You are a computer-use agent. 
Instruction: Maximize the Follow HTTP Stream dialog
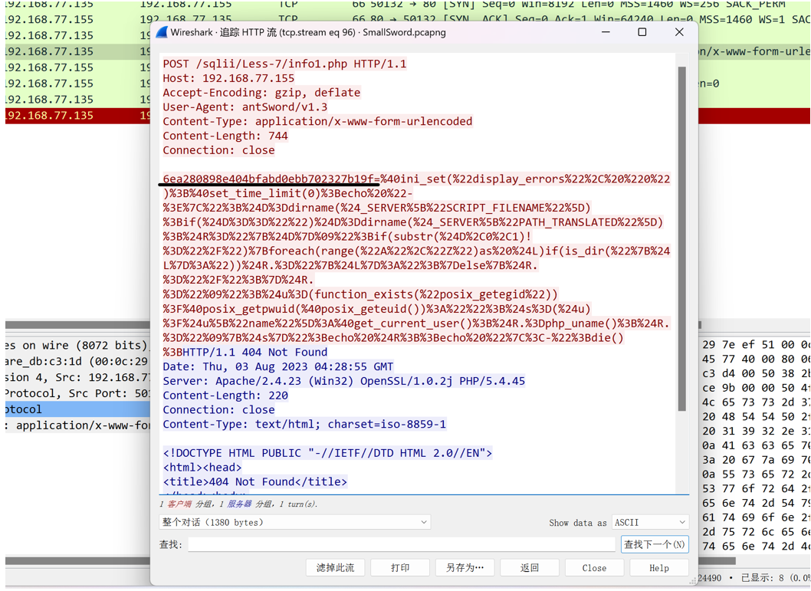pos(642,32)
